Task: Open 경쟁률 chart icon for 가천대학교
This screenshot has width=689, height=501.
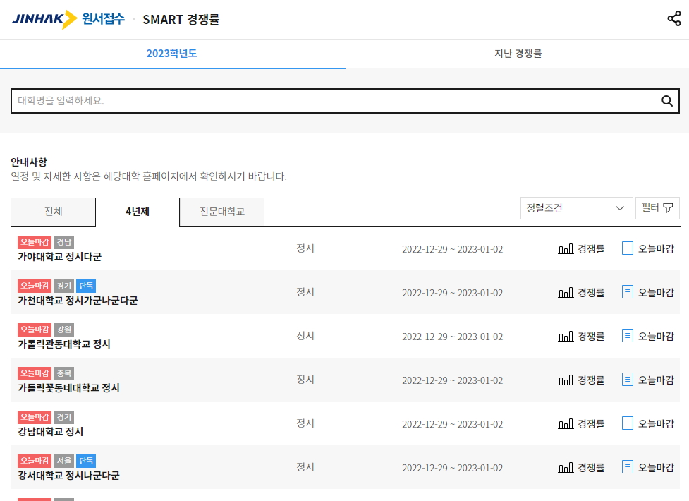Action: [566, 293]
